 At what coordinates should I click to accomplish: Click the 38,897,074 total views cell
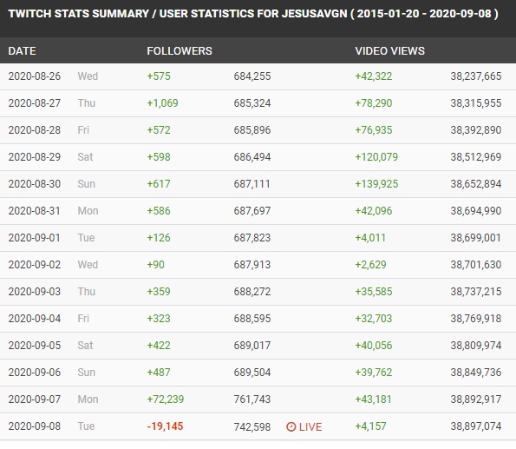(476, 426)
